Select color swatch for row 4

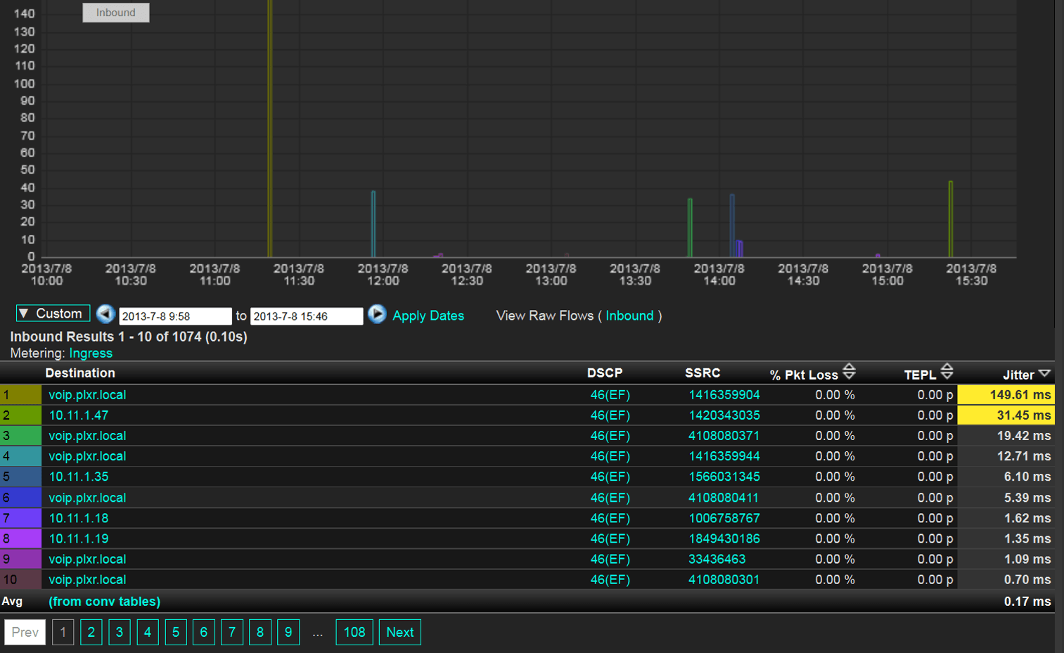tap(21, 456)
